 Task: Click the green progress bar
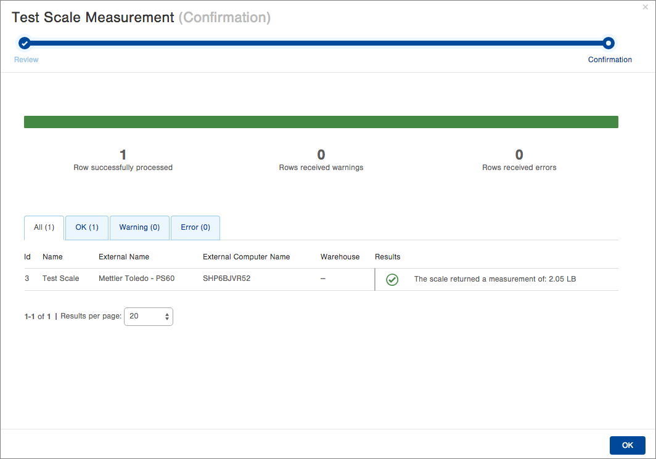(x=321, y=122)
